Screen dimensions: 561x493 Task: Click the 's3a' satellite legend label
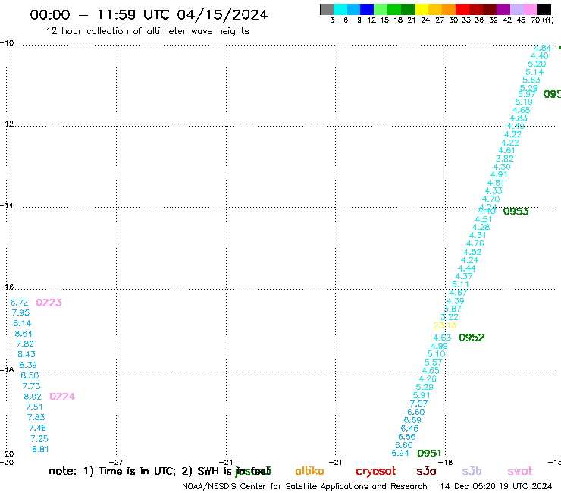[x=426, y=471]
